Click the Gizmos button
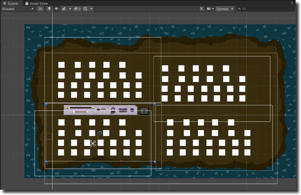 point(222,9)
